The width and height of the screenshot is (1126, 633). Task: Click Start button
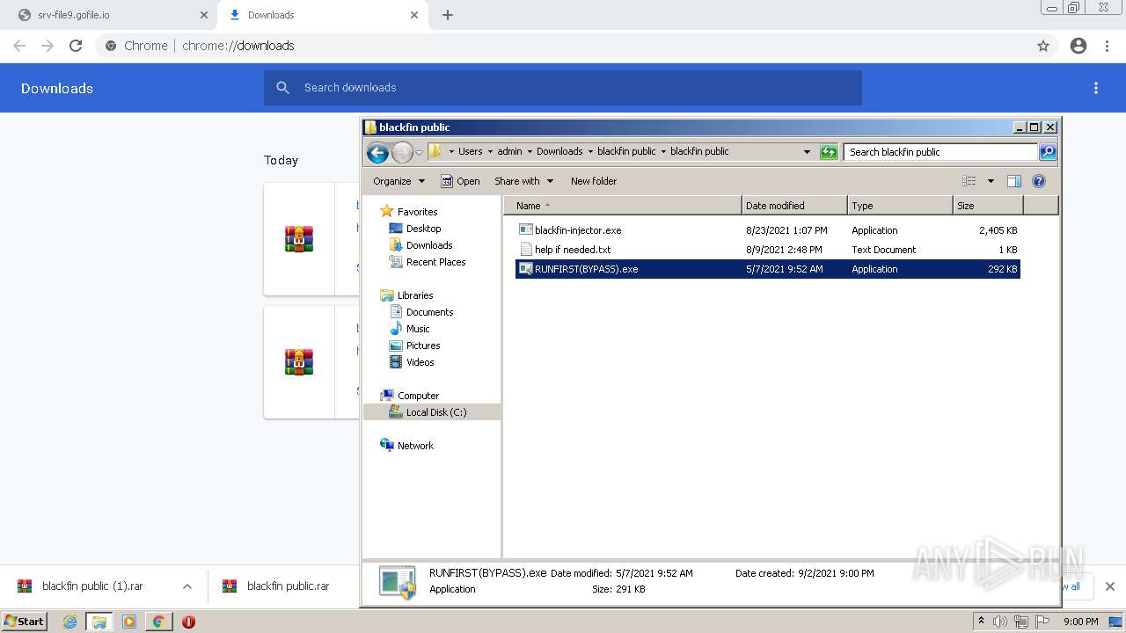[x=24, y=622]
